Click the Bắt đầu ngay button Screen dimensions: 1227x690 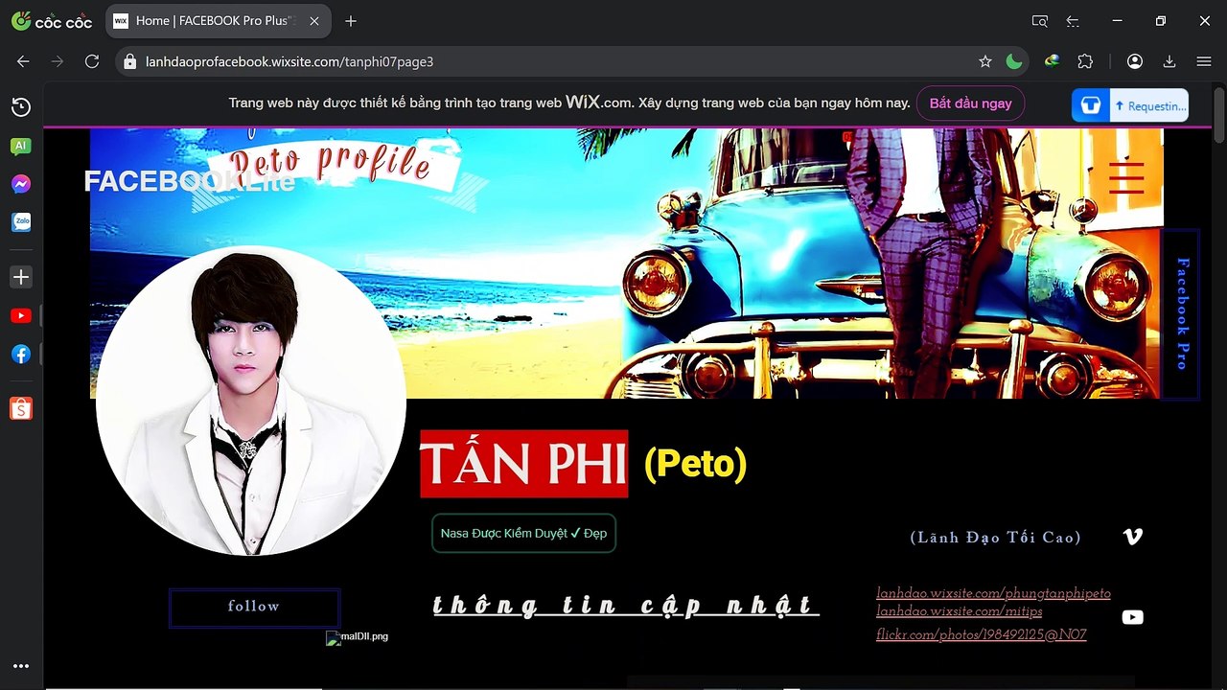[970, 103]
